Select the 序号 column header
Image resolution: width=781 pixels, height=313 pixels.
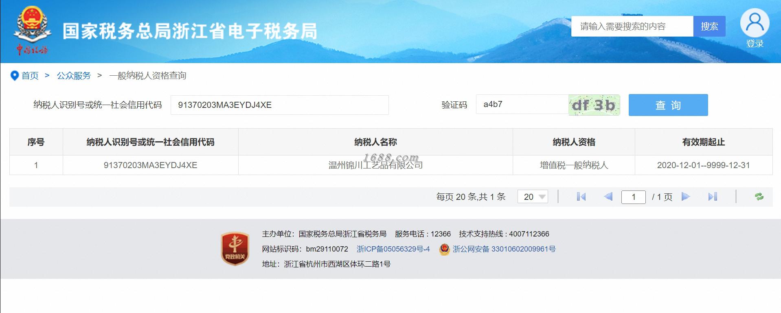36,142
